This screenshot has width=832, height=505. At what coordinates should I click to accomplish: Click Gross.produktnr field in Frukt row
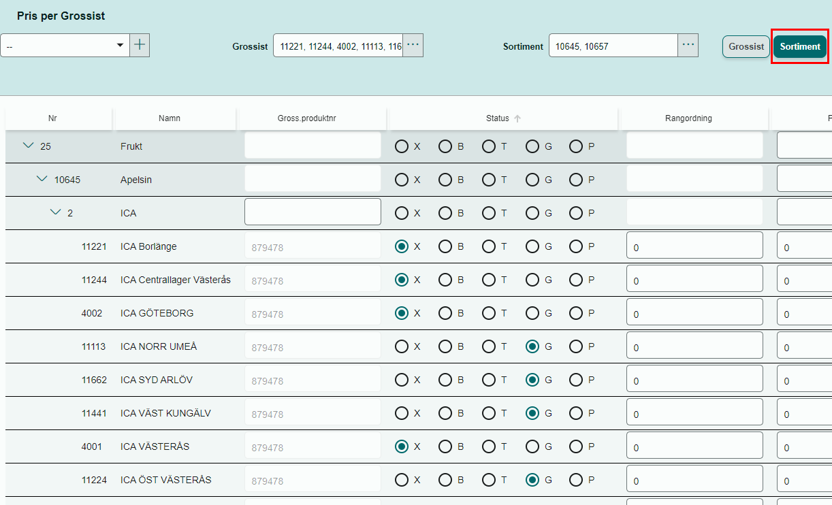coord(313,145)
